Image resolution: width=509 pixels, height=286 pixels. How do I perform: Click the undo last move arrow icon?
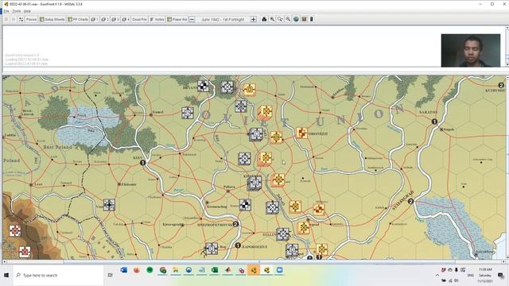pyautogui.click(x=6, y=19)
